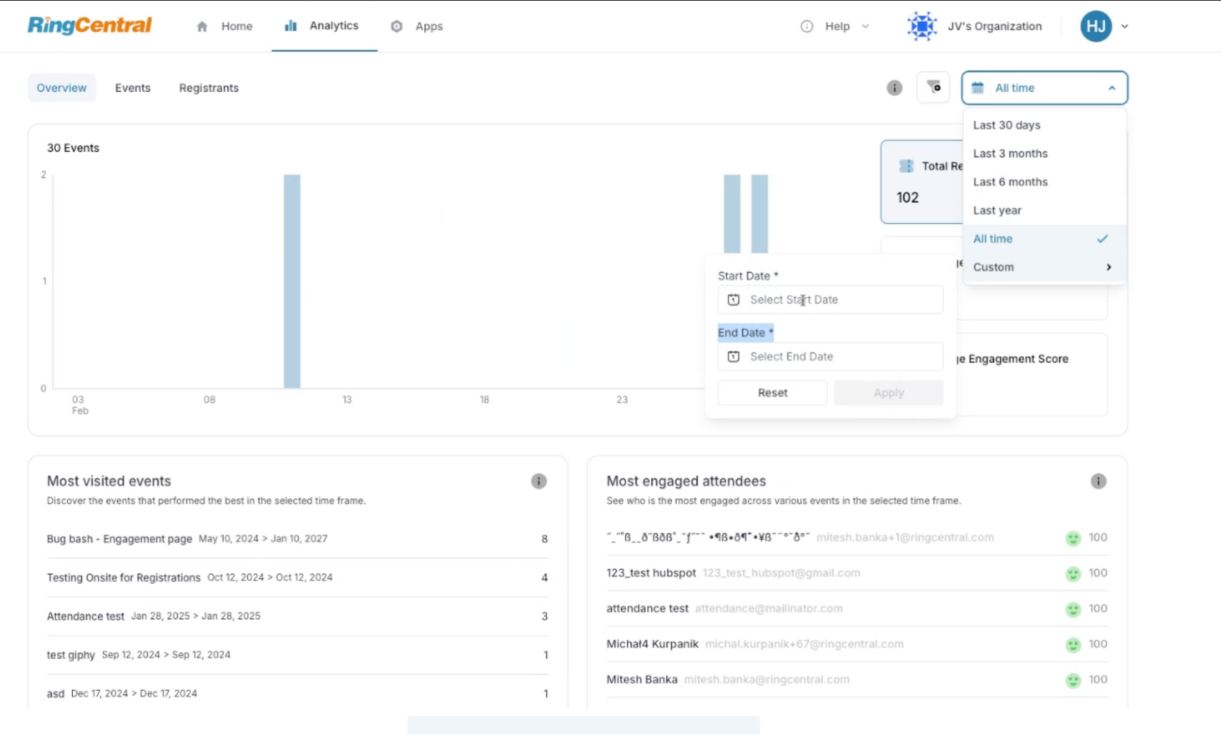Expand the Custom submenu arrow
1221x735 pixels.
1108,267
